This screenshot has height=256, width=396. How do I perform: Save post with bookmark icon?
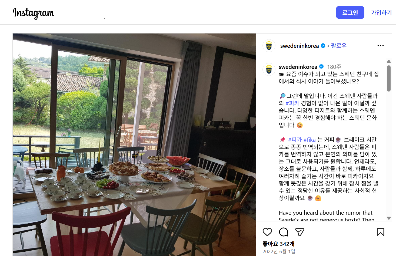pyautogui.click(x=381, y=232)
